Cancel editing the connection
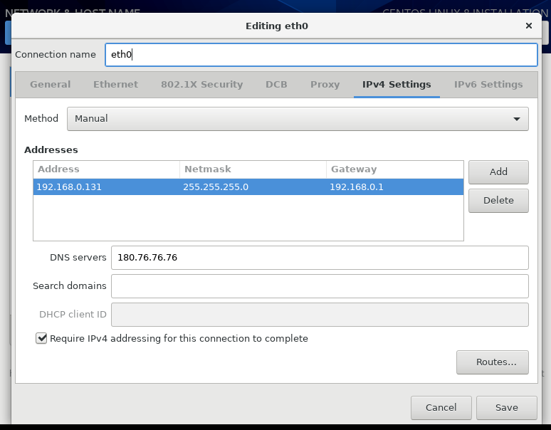The height and width of the screenshot is (430, 551). pyautogui.click(x=441, y=408)
